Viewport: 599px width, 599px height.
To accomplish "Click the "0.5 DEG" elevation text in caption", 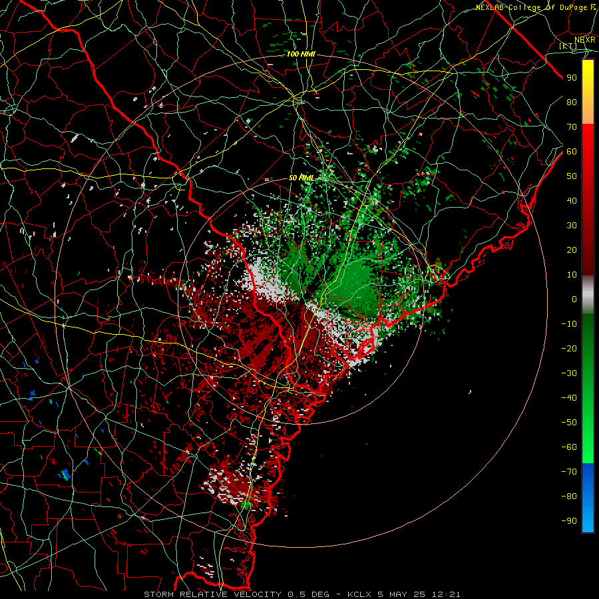I will click(308, 594).
